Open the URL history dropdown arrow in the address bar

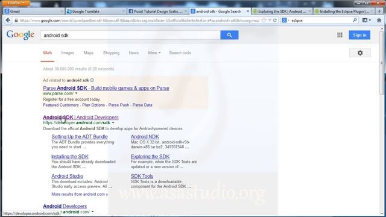pyautogui.click(x=270, y=20)
